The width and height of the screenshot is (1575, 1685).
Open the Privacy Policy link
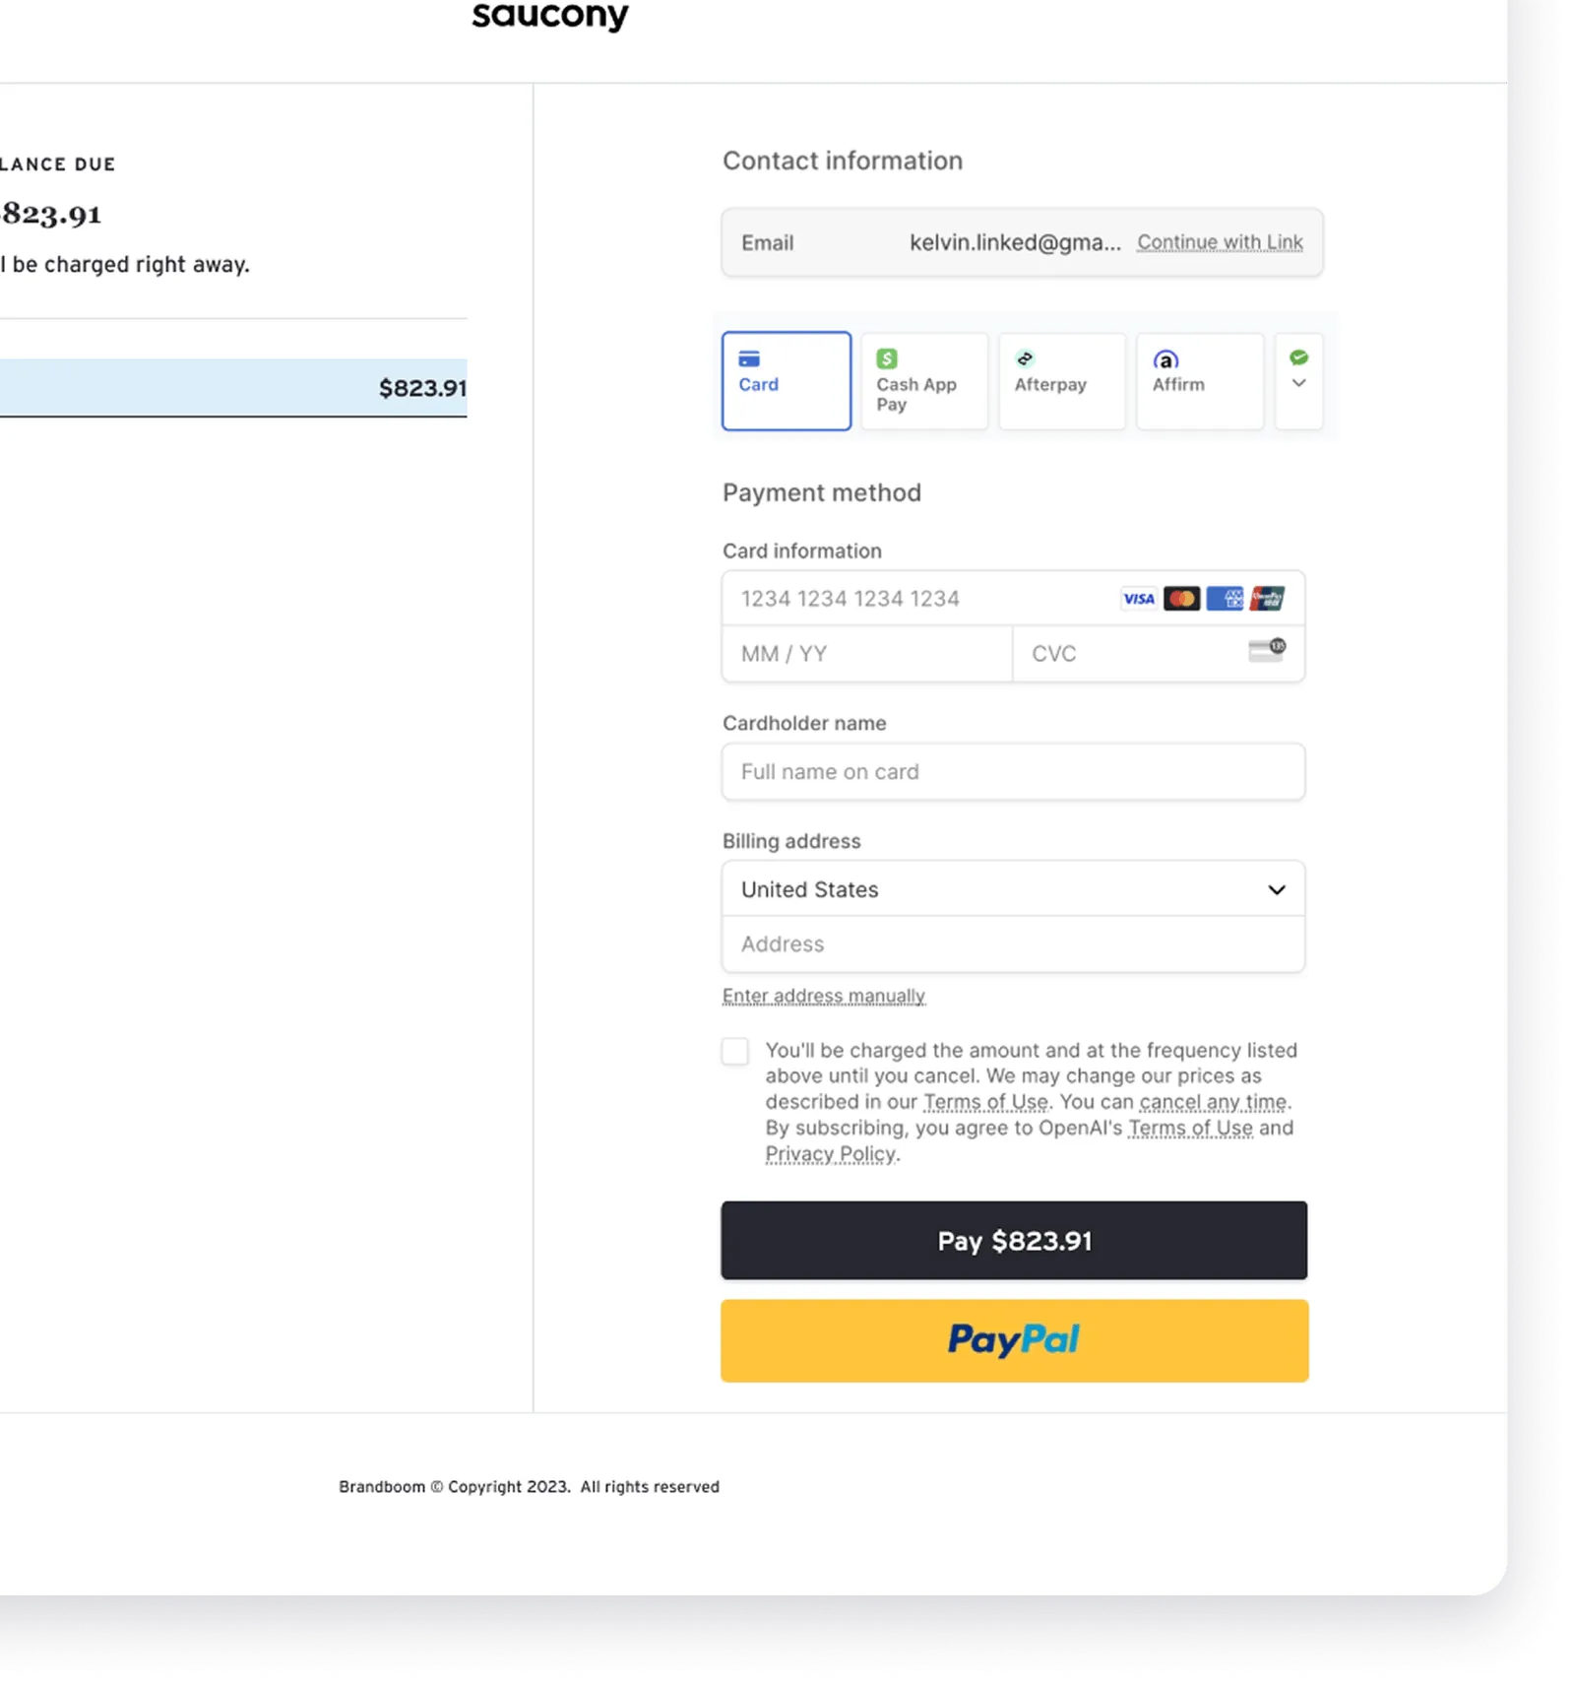point(831,1154)
